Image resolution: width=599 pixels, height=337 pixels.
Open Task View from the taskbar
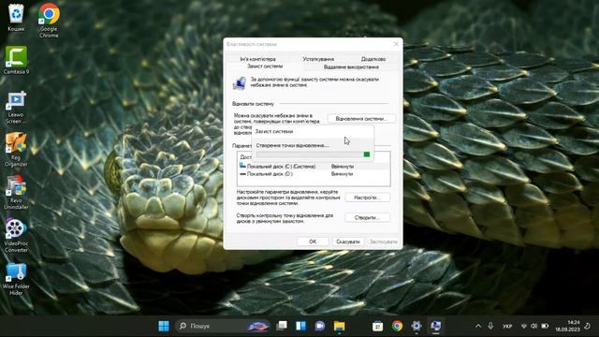pyautogui.click(x=282, y=326)
